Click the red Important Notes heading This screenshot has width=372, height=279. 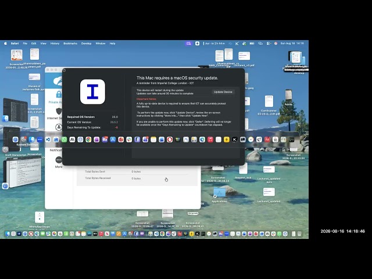pyautogui.click(x=146, y=99)
